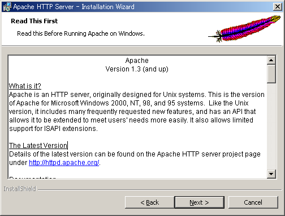Cancel the Apache installation wizard
This screenshot has height=216, width=285.
coord(253,202)
